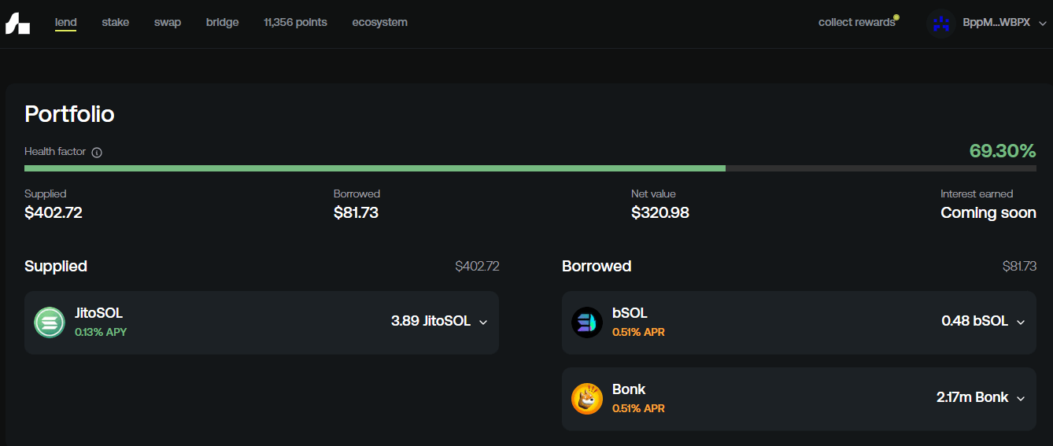The width and height of the screenshot is (1053, 446).
Task: Click the collect rewards notification dot
Action: (896, 17)
